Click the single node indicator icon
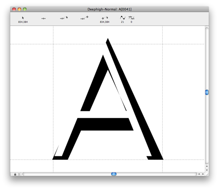 (x=43, y=18)
